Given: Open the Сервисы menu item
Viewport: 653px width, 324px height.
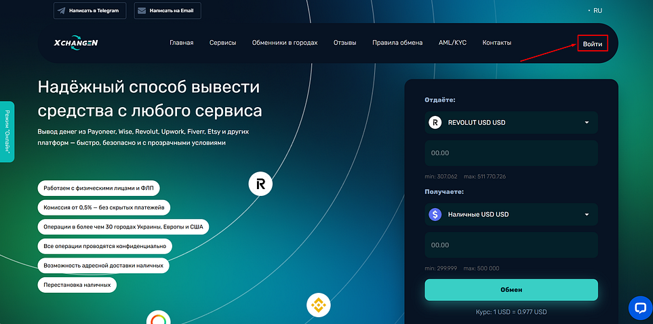Looking at the screenshot, I should [x=222, y=43].
